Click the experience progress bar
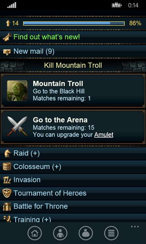 tap(74, 23)
